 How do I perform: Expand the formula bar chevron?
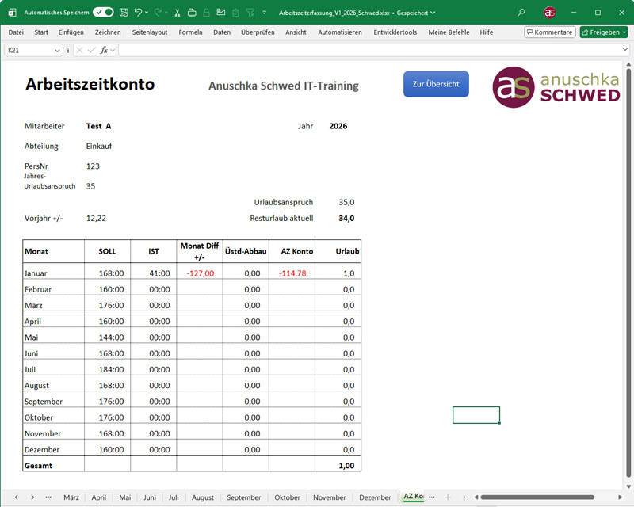click(x=625, y=50)
